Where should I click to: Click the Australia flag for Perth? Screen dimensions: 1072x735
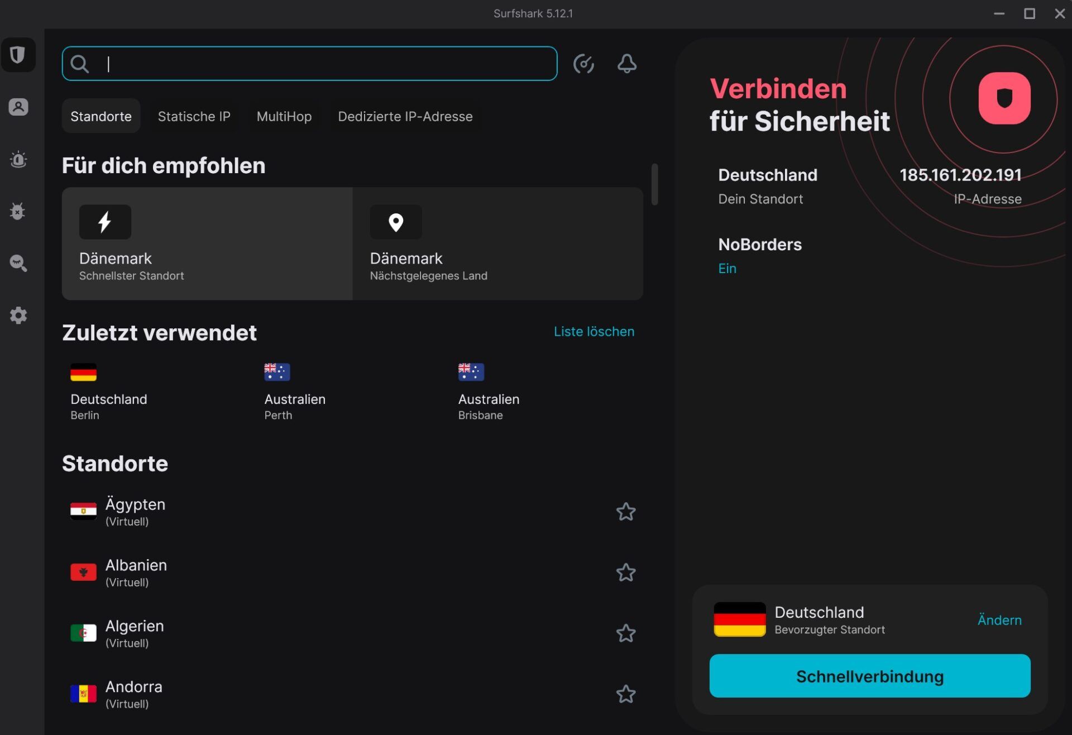pyautogui.click(x=277, y=372)
